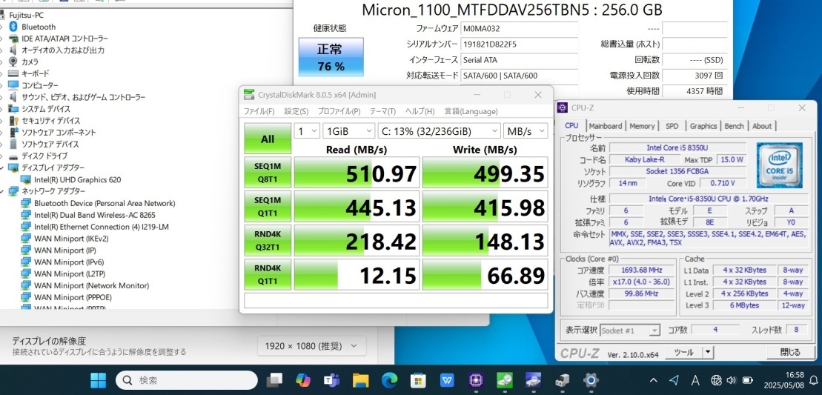Click the コンピューター monitor icon
Screen dimensions: 822x395
(13, 85)
